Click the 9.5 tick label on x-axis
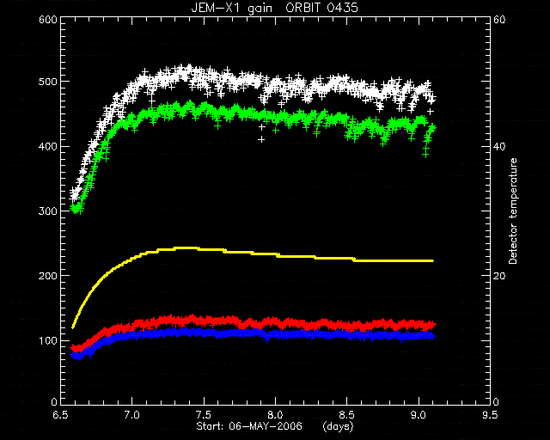The height and width of the screenshot is (440, 550). [x=490, y=415]
